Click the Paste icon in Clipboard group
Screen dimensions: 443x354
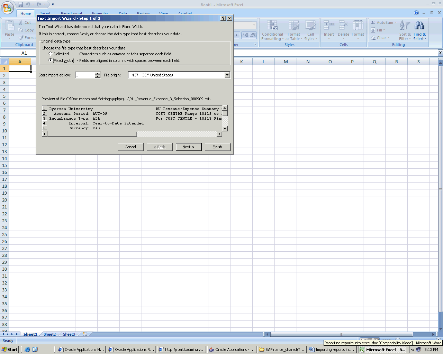tap(9, 26)
